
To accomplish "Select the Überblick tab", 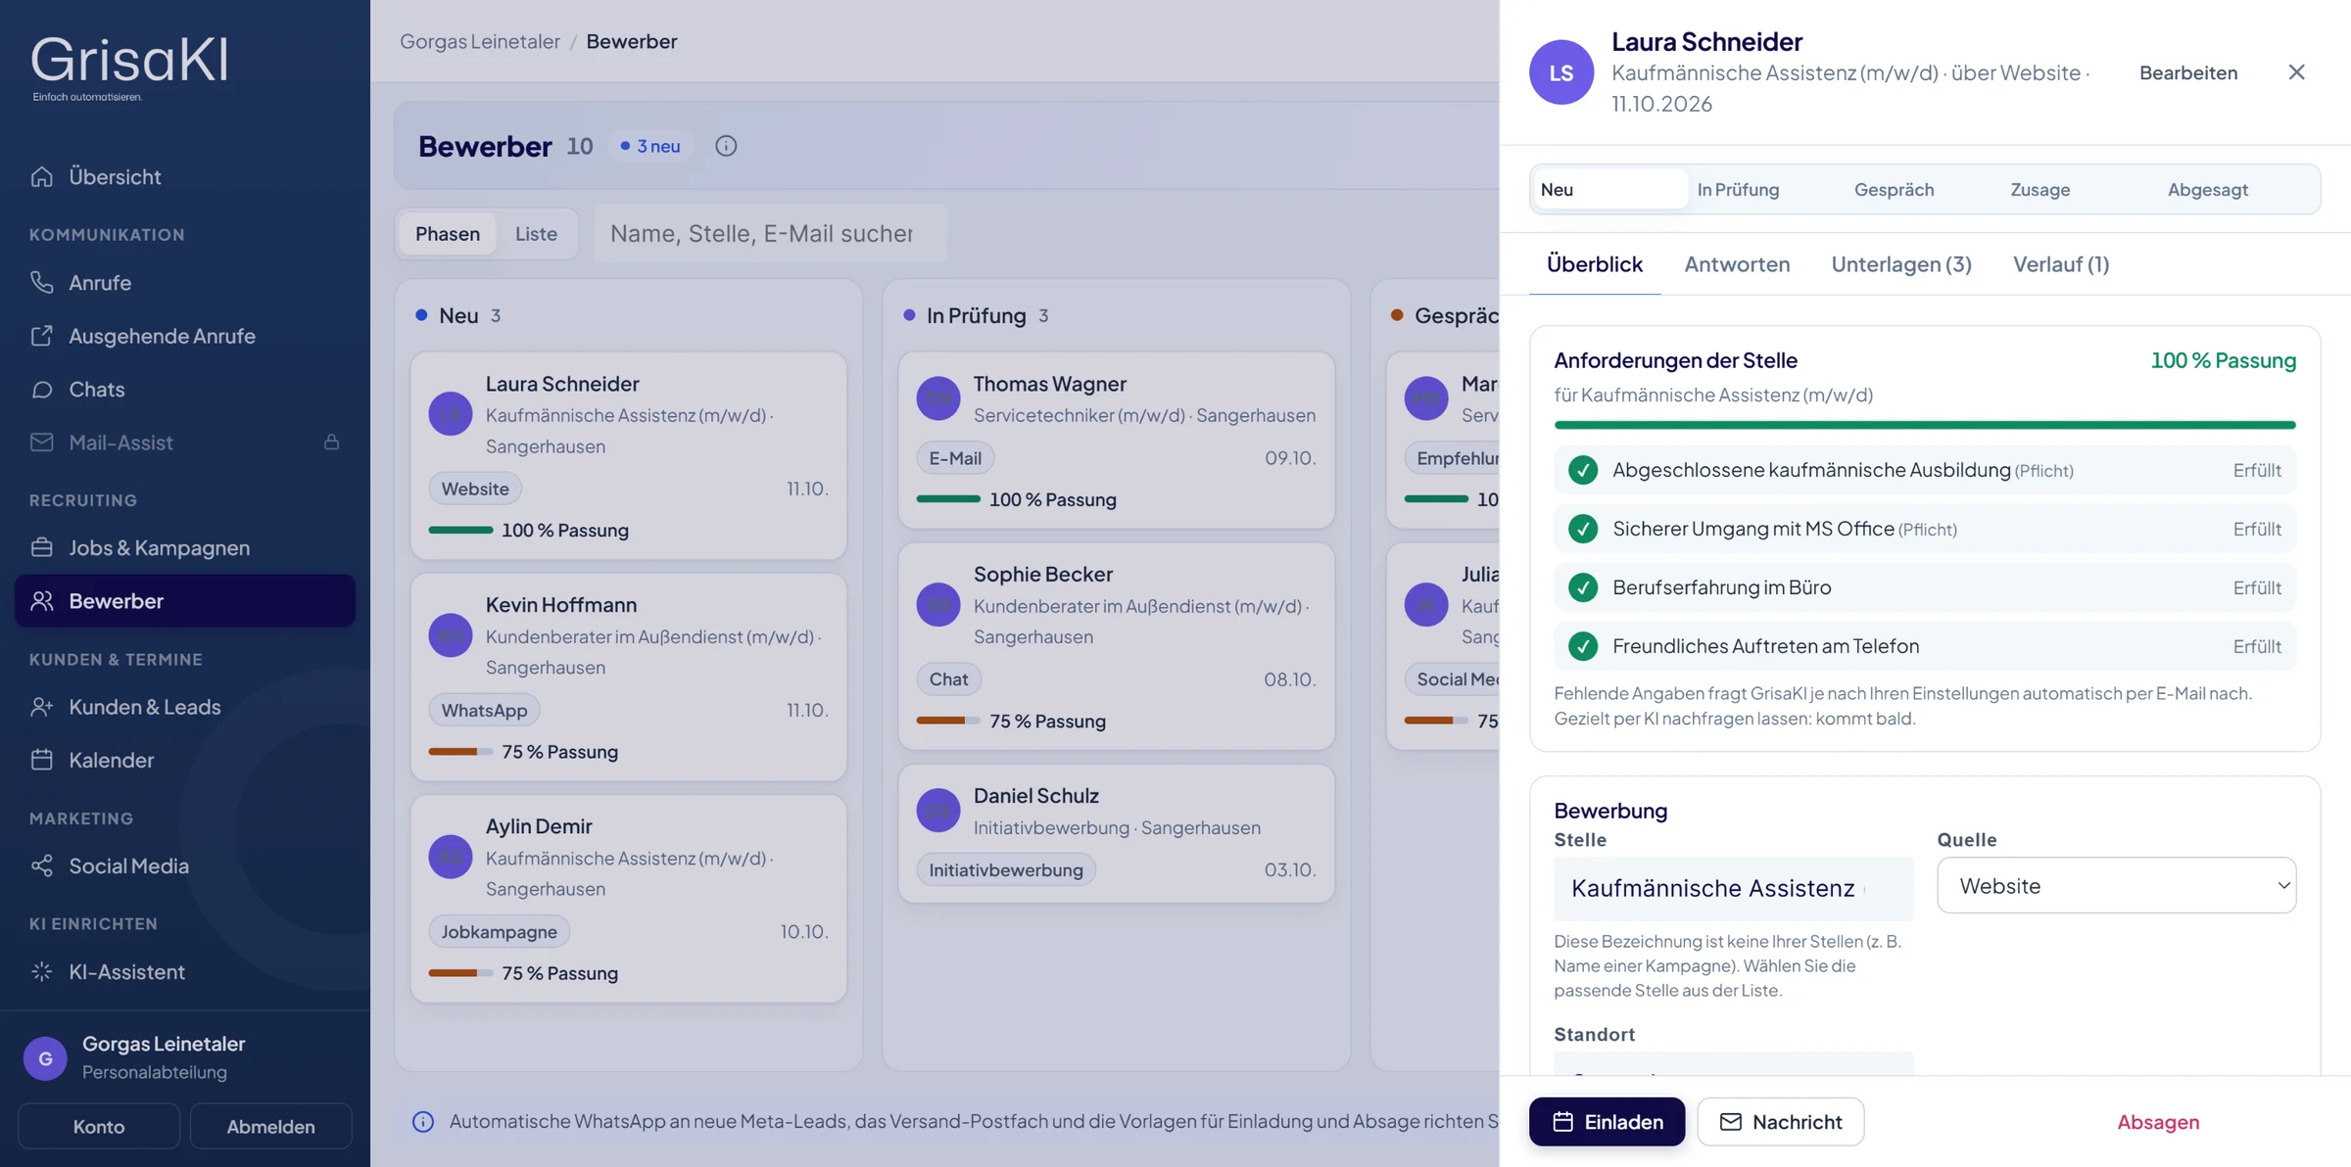I will pyautogui.click(x=1595, y=264).
